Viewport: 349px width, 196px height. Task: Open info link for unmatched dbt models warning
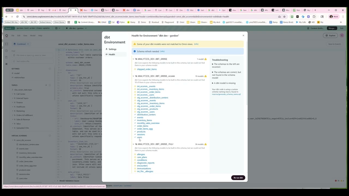click(196, 44)
